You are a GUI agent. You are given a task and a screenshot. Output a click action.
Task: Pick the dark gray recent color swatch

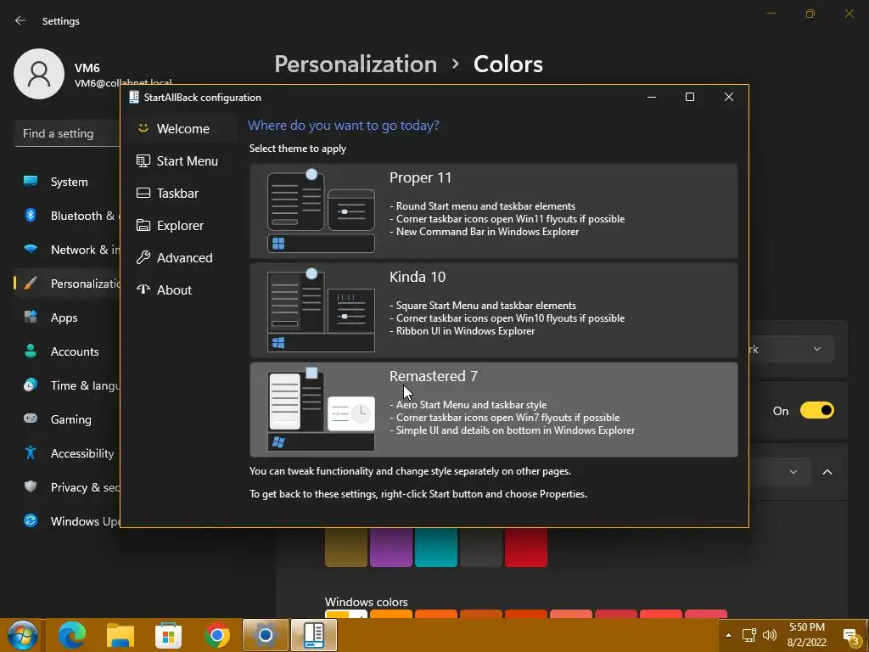tap(481, 548)
